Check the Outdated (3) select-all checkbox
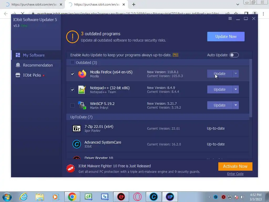269x202 pixels. [73, 62]
